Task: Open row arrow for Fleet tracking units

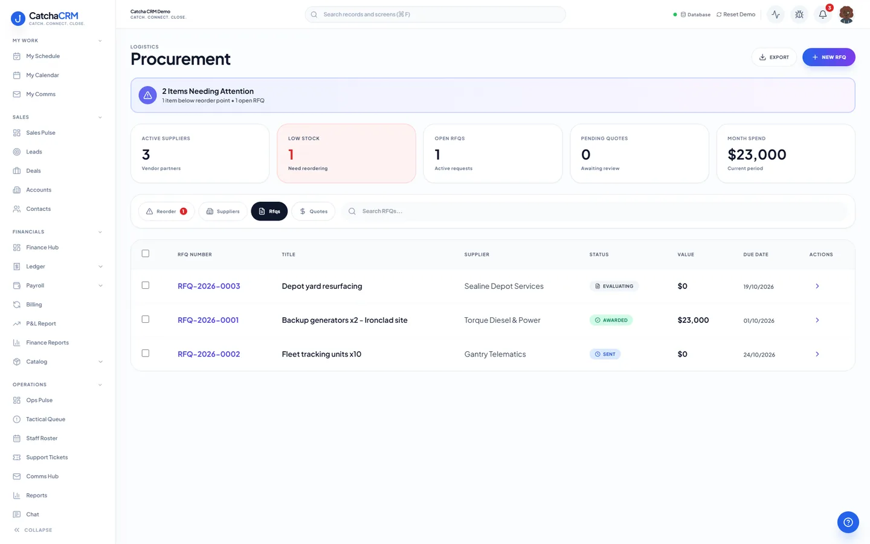Action: click(817, 354)
